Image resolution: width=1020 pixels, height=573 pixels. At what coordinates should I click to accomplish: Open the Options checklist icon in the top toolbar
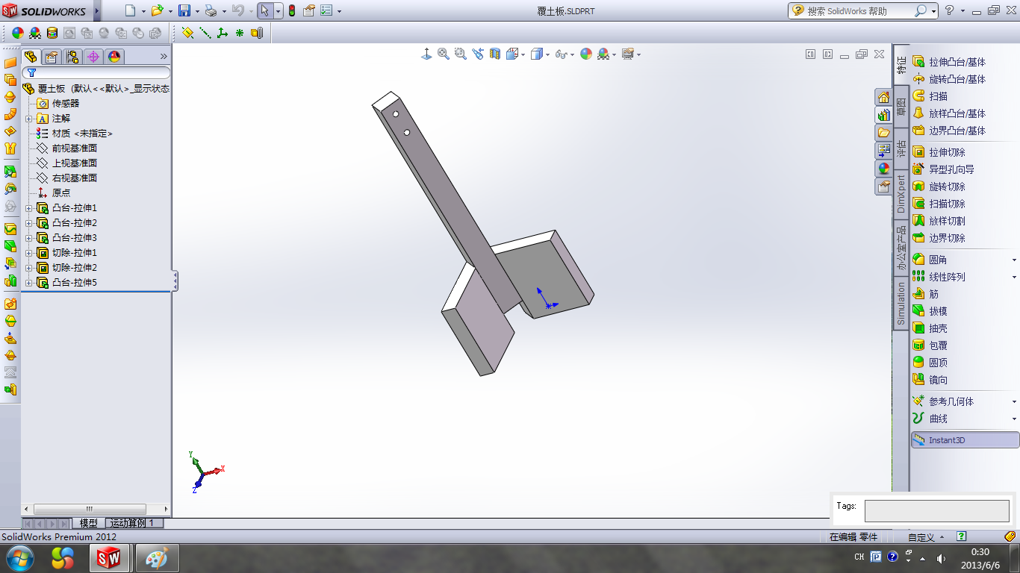click(x=326, y=10)
